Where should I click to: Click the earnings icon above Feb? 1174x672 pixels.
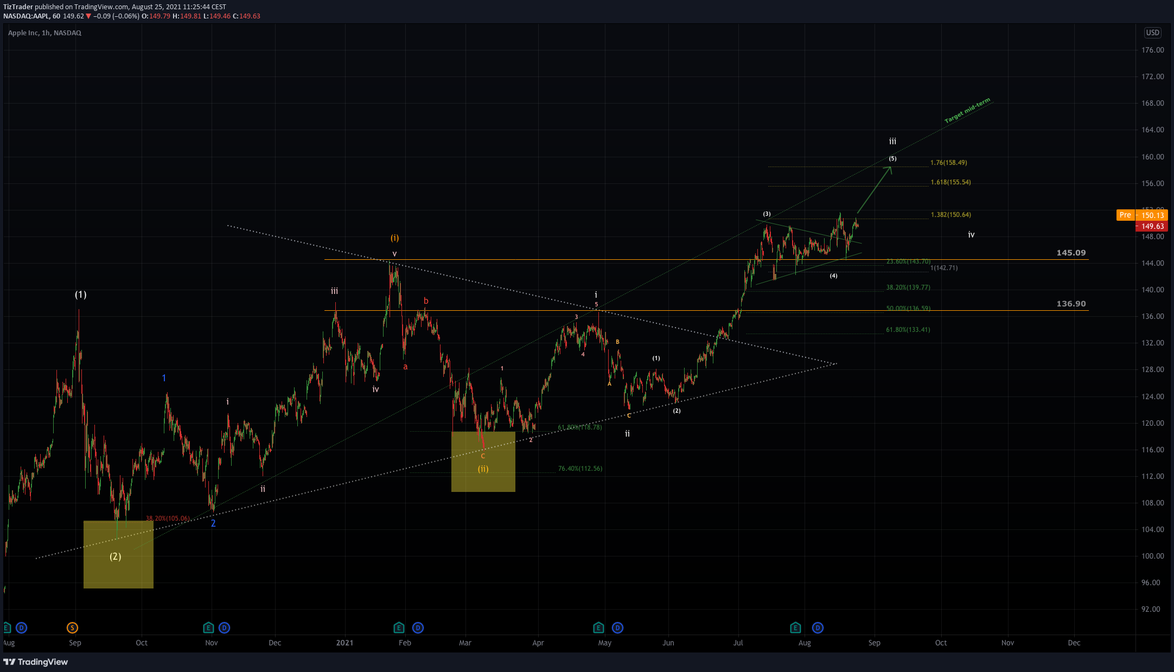coord(399,628)
